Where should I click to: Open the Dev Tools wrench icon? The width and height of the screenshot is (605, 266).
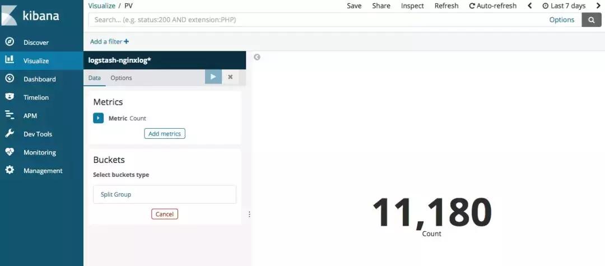(x=10, y=133)
